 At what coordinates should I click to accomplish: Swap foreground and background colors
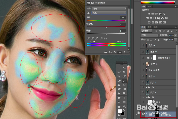pos(124,110)
